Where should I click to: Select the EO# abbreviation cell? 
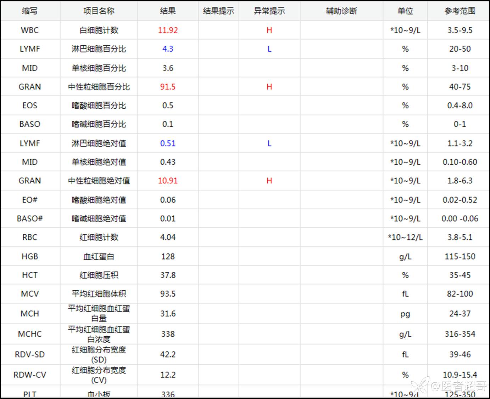pos(29,200)
